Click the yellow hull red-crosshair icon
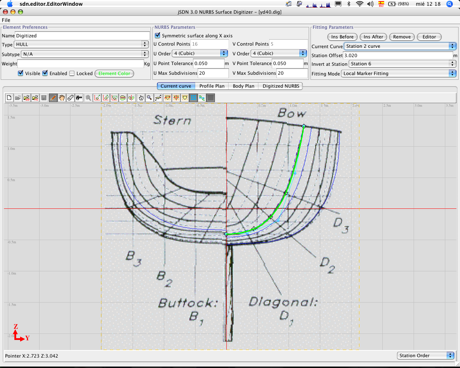Screen dimensions: 460x368 [x=176, y=98]
